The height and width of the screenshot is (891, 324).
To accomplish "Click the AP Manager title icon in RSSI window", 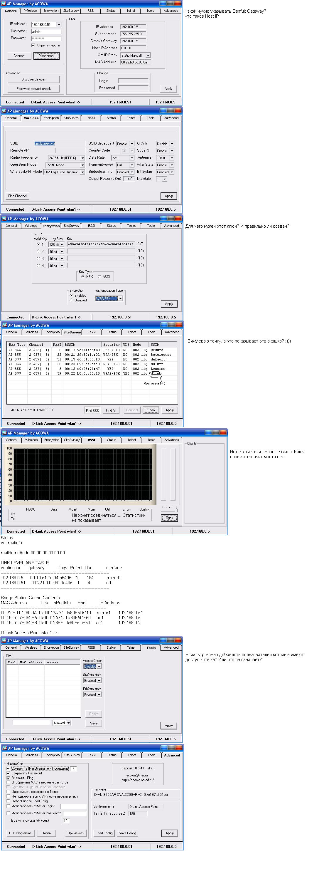I will [4, 433].
